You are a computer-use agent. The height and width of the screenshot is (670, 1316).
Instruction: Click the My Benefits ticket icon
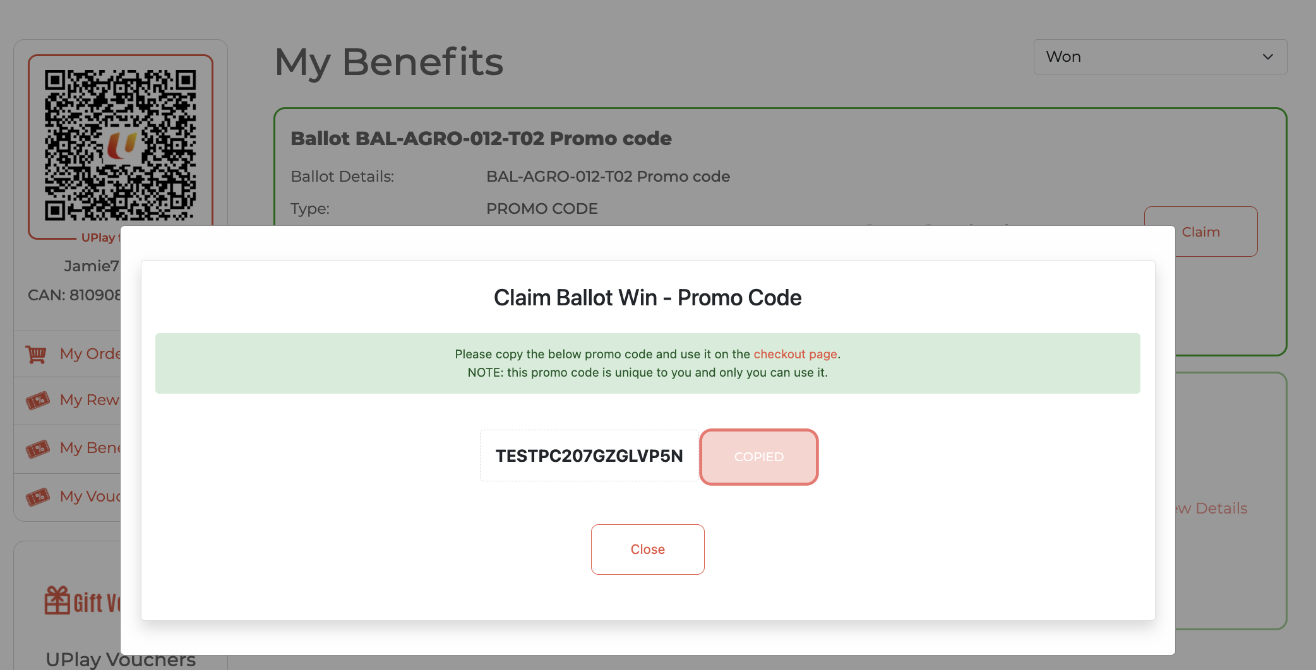pos(38,449)
